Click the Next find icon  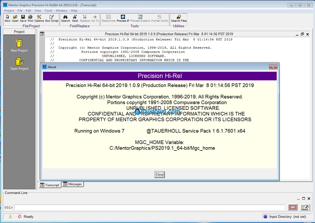tap(75, 17)
